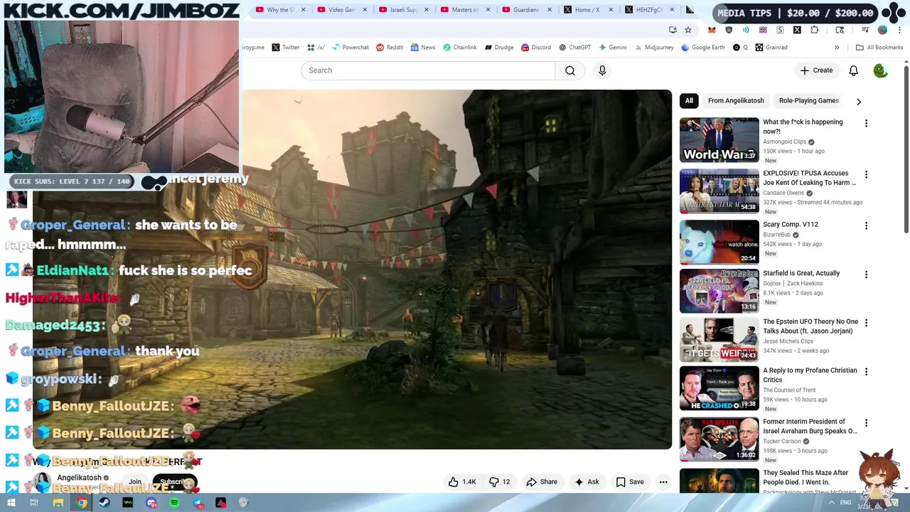This screenshot has height=512, width=910.
Task: Open Telegram from taskbar
Action: pyautogui.click(x=198, y=503)
